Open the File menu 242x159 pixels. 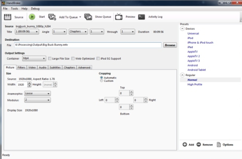[x=5, y=9]
